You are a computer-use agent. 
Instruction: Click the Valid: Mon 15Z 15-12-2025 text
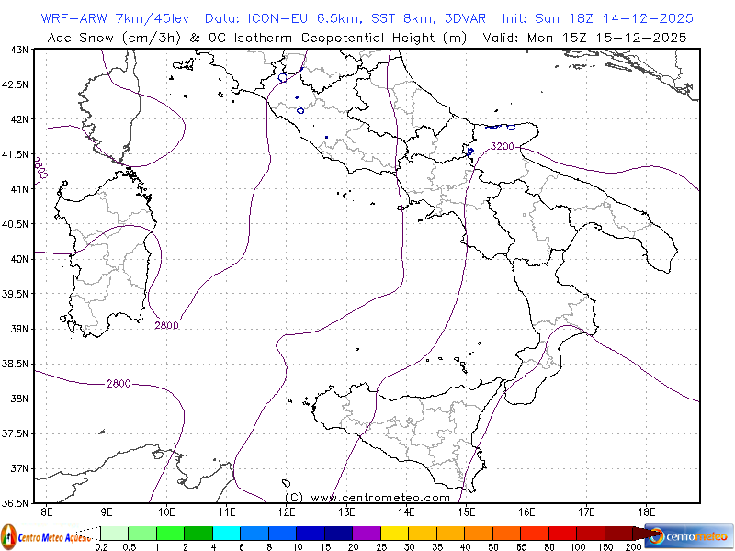tap(608, 38)
